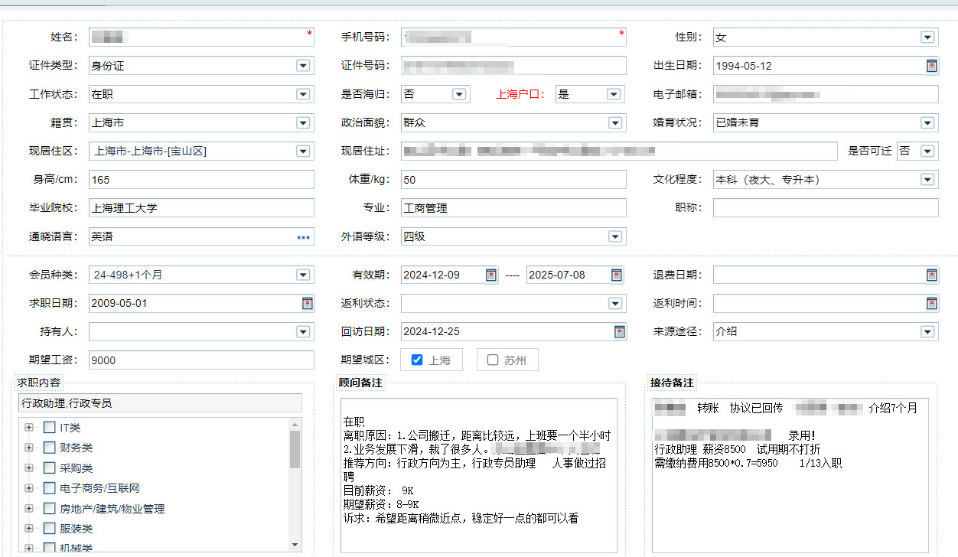Open the 来源途径 dropdown showing 介绍

(927, 332)
